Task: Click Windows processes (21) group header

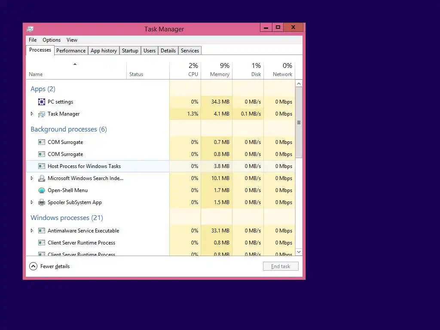Action: click(67, 218)
